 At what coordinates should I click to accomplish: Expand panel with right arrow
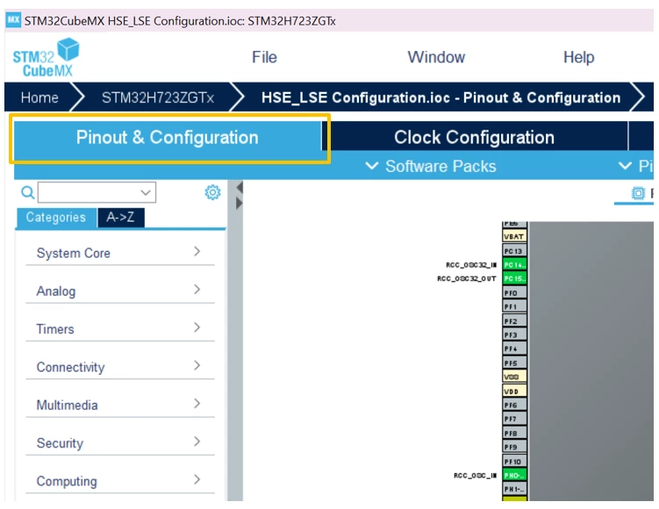240,204
